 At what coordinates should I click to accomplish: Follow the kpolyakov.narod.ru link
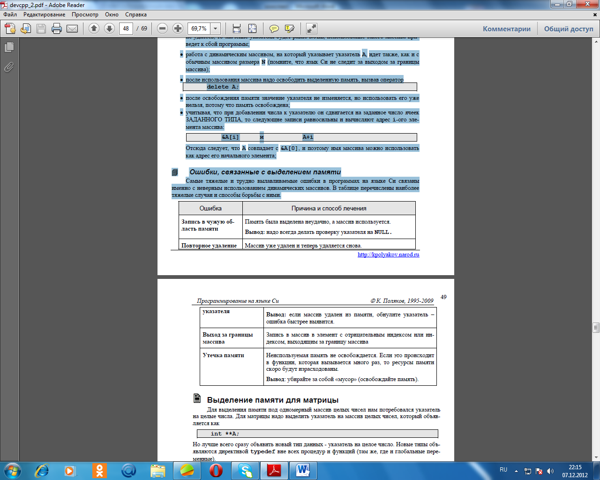388,255
